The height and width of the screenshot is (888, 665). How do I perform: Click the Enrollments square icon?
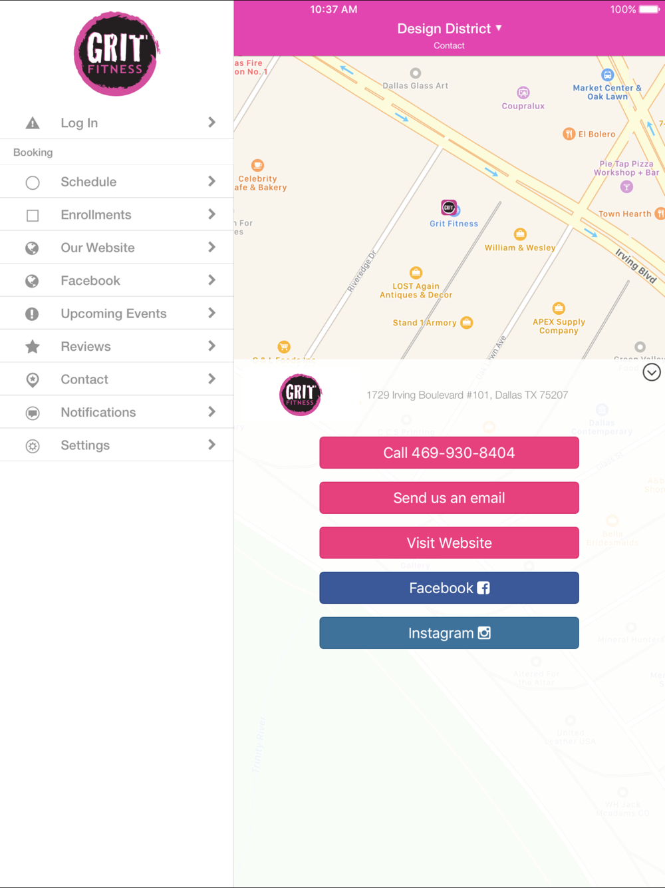pos(32,216)
